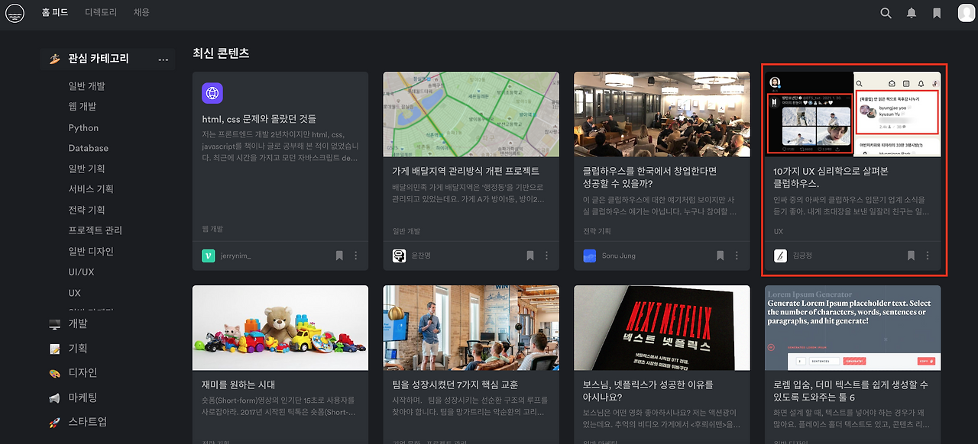Open the map thumbnail of 가게 배달지역 card
This screenshot has width=978, height=444.
click(x=471, y=114)
